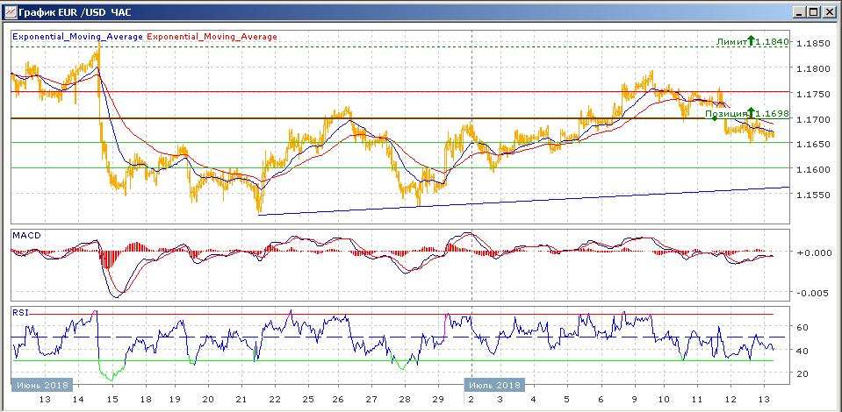Click the RSI indicator panel label
842x412 pixels.
[x=19, y=312]
